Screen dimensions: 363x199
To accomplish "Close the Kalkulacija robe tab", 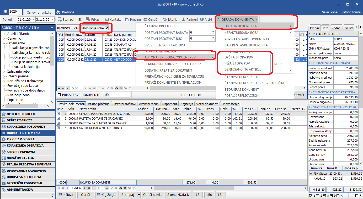I will 106,28.
